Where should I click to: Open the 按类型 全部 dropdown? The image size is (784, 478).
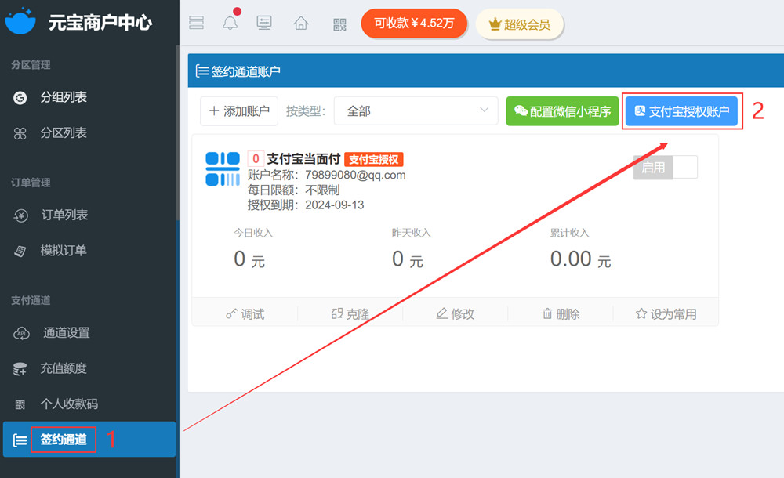tap(416, 111)
